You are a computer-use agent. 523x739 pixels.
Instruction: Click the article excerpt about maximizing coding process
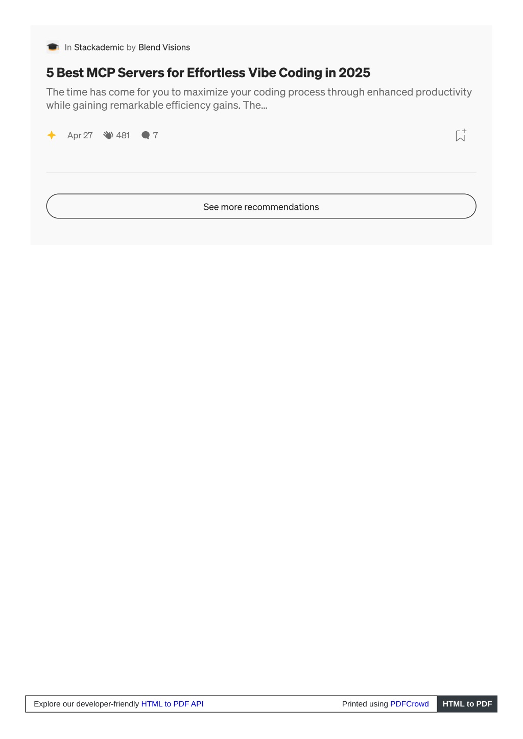(259, 98)
